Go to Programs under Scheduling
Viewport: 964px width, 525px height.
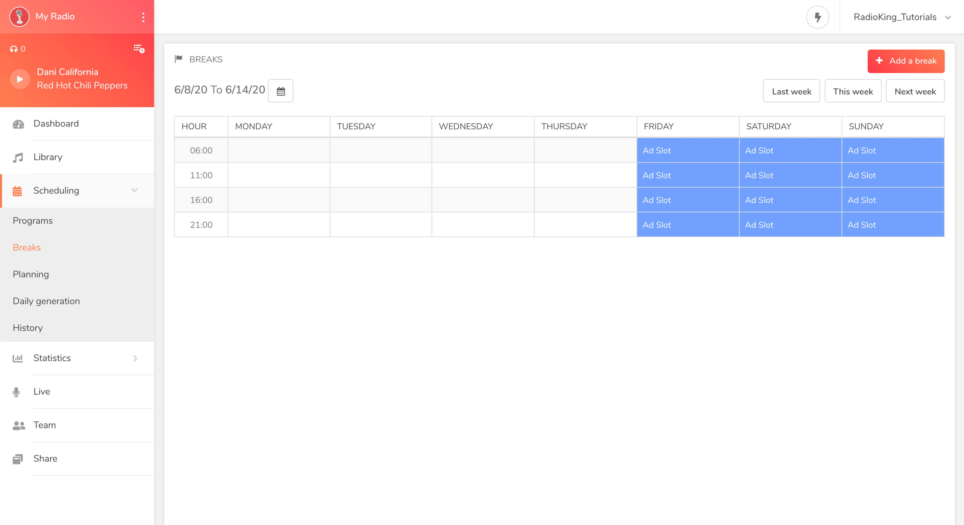(x=32, y=221)
